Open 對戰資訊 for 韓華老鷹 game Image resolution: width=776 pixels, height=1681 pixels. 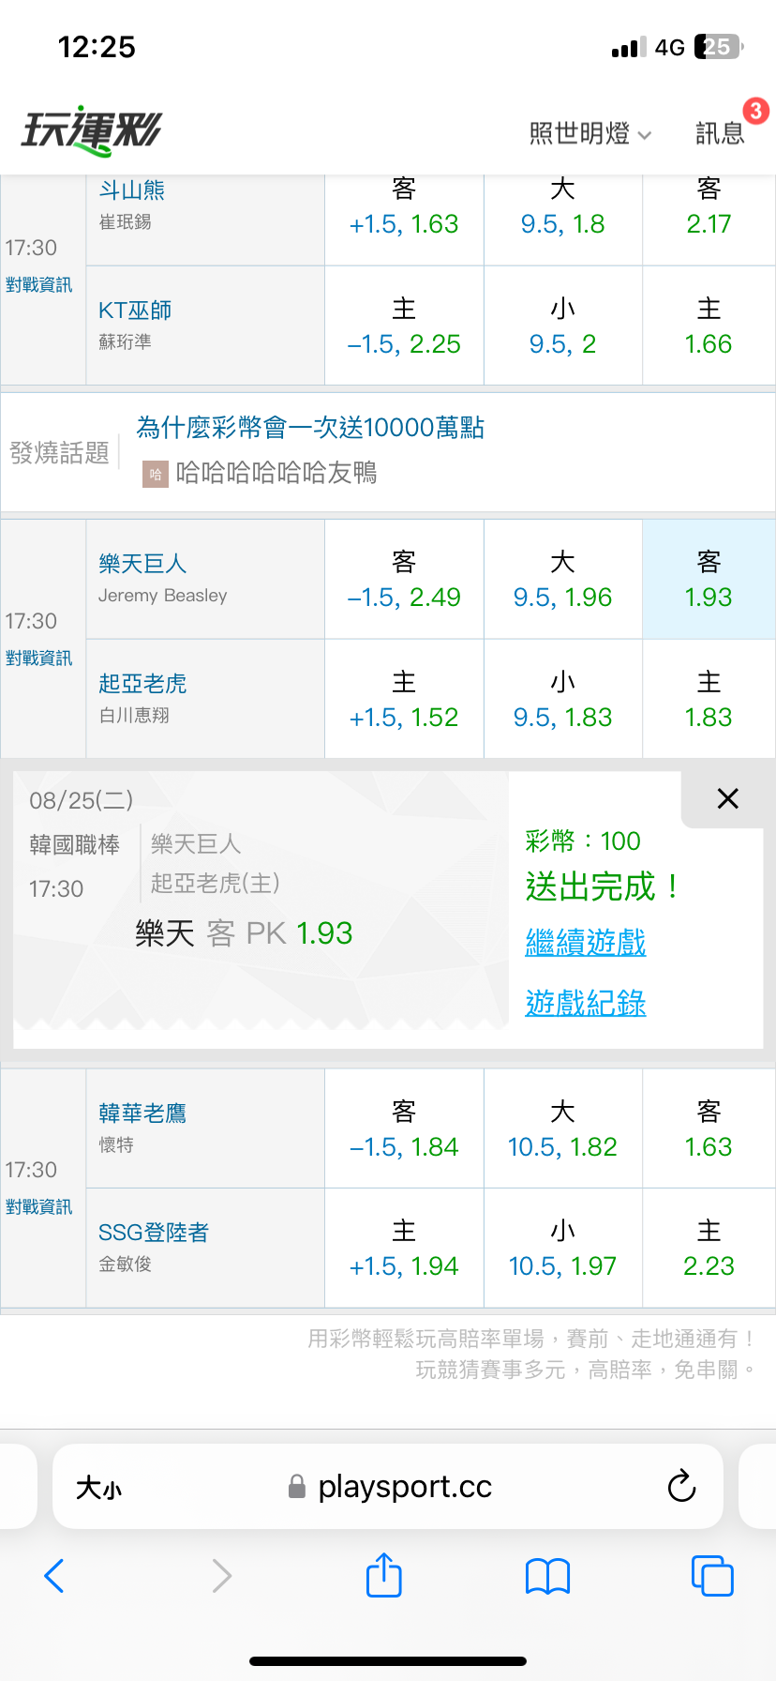[x=38, y=1207]
